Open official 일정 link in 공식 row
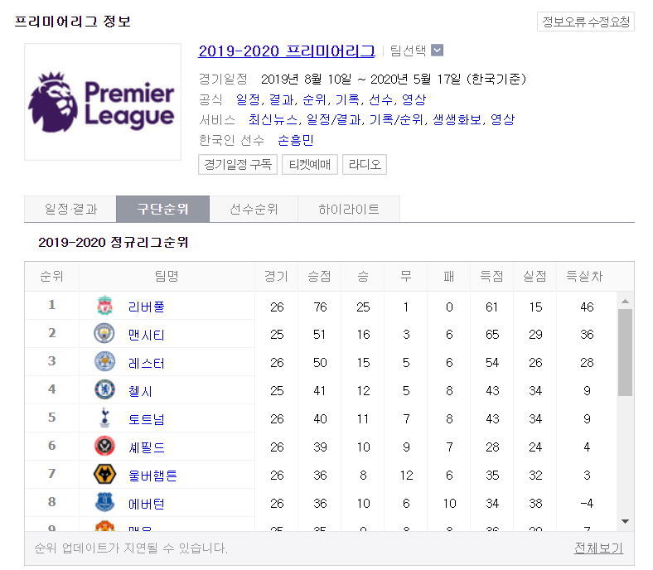This screenshot has height=570, width=653. 248,99
